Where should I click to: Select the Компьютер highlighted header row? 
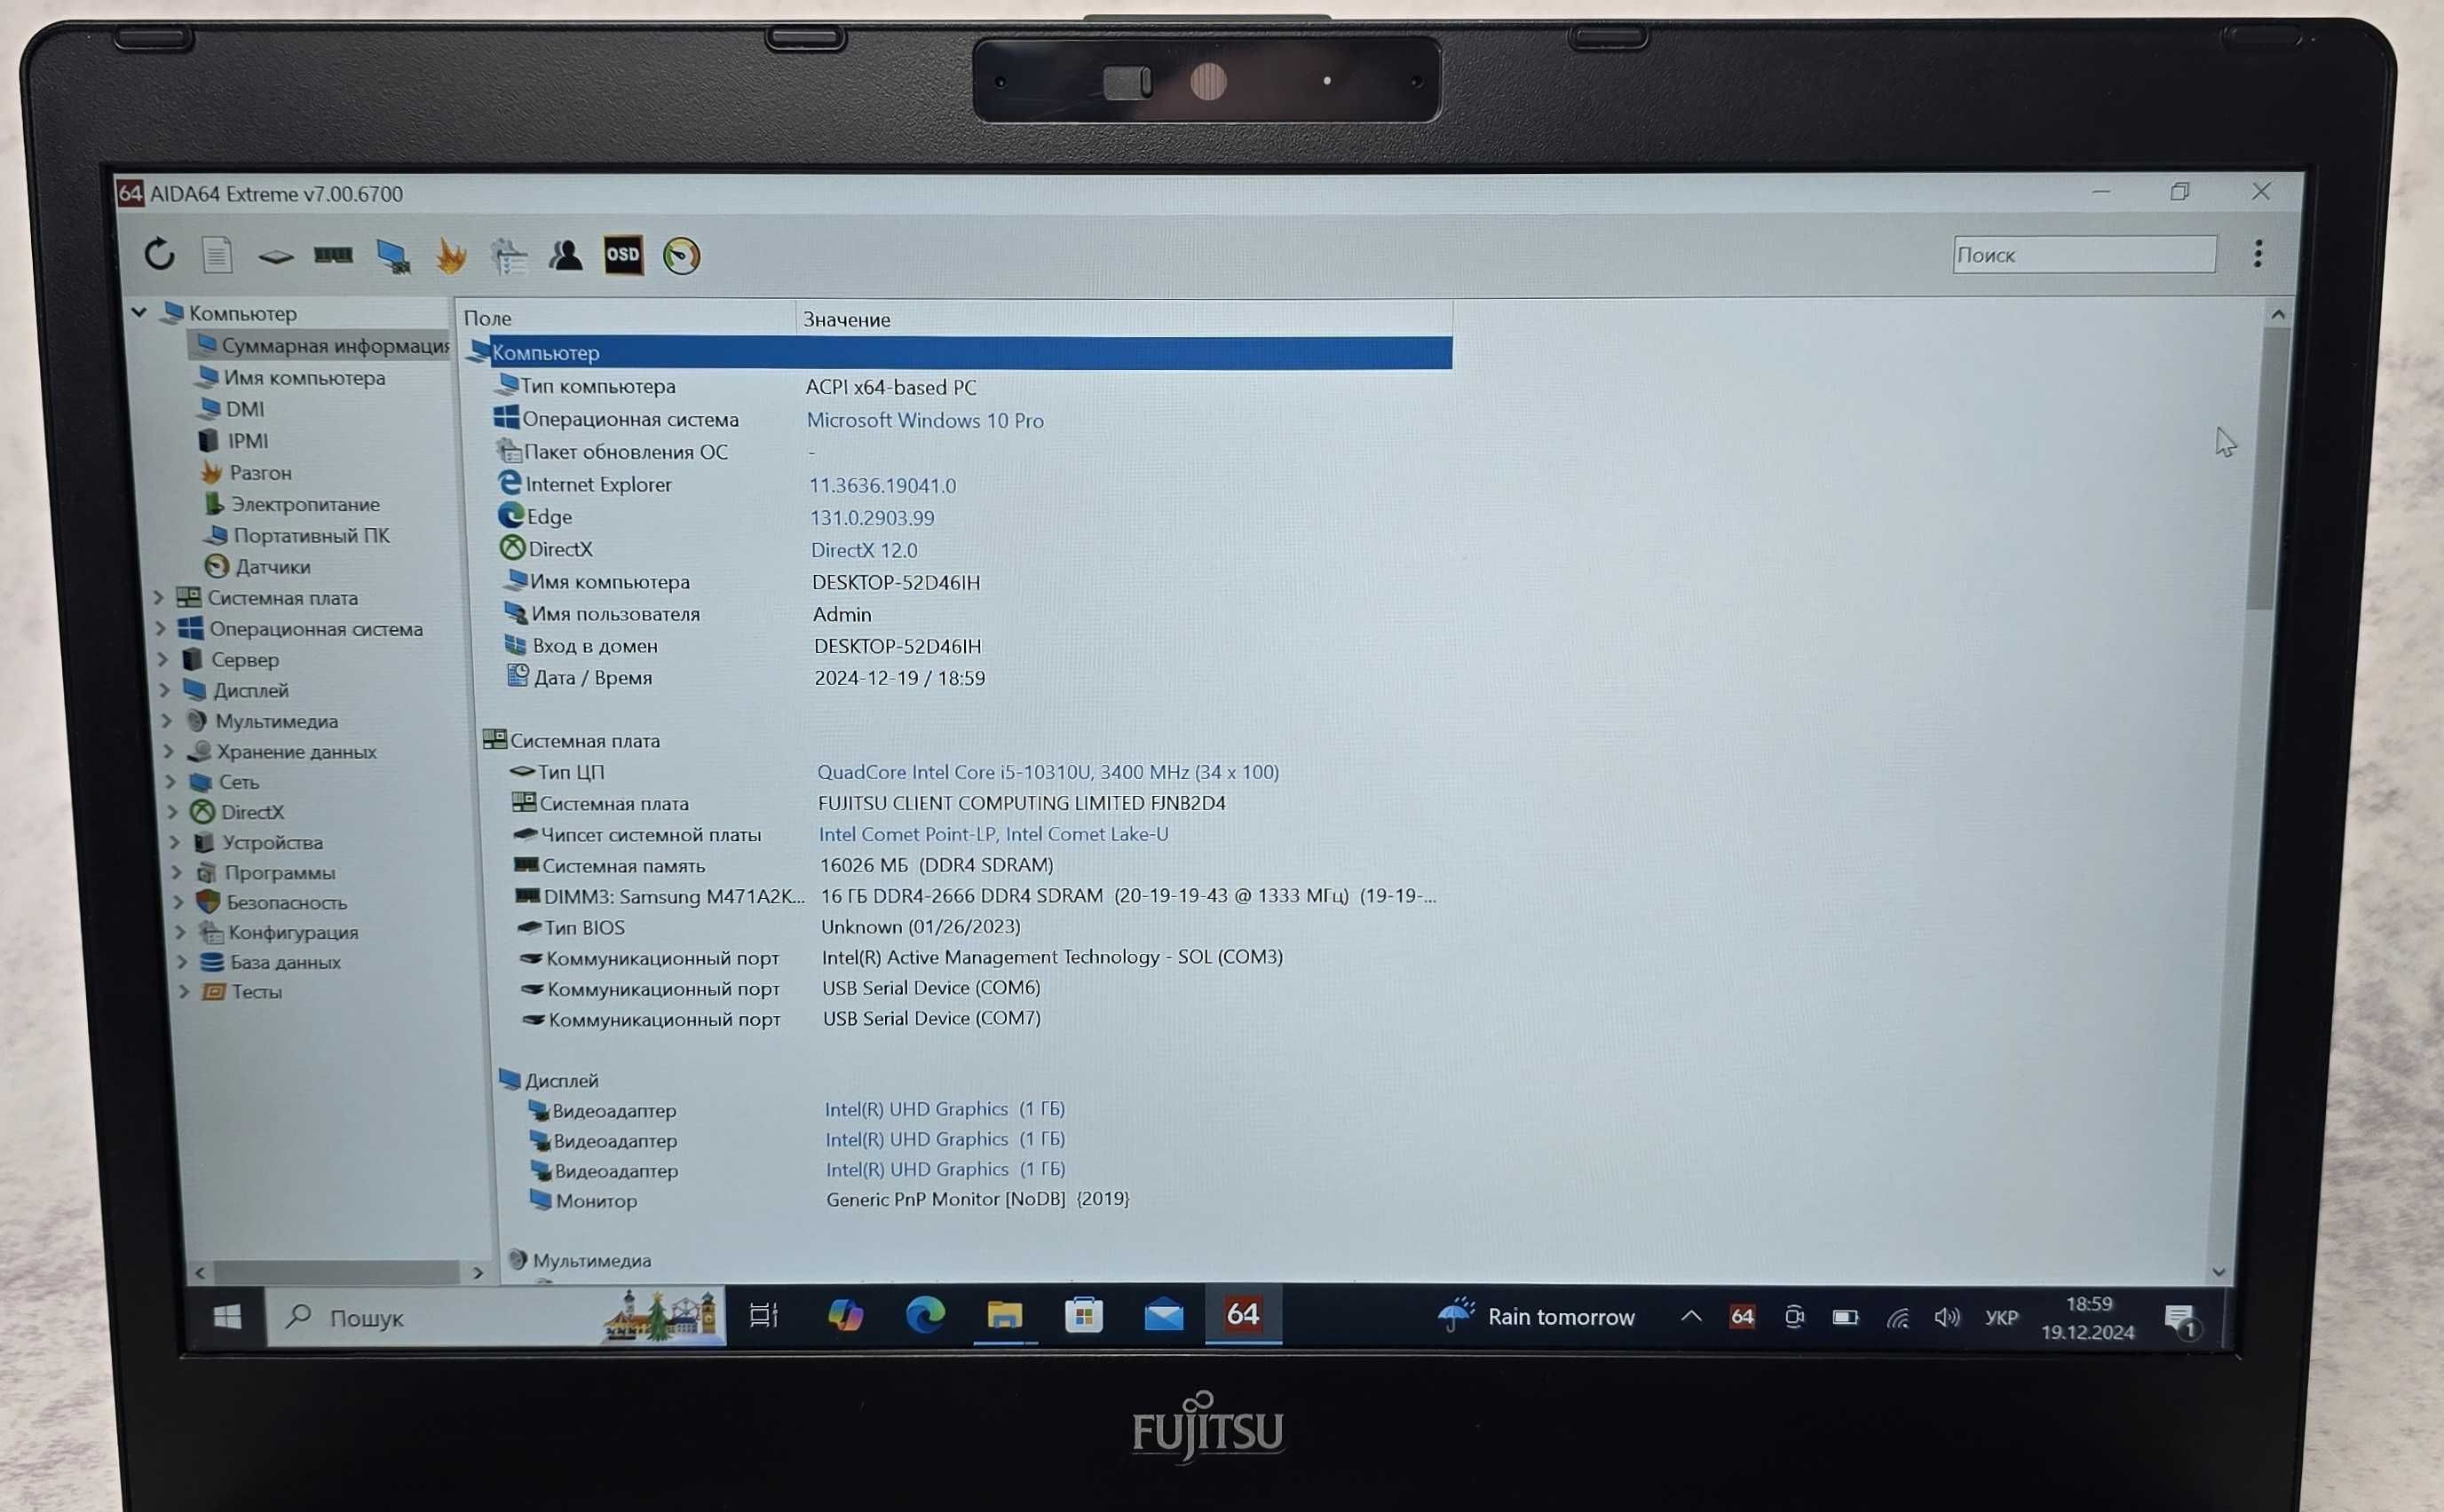[x=959, y=352]
